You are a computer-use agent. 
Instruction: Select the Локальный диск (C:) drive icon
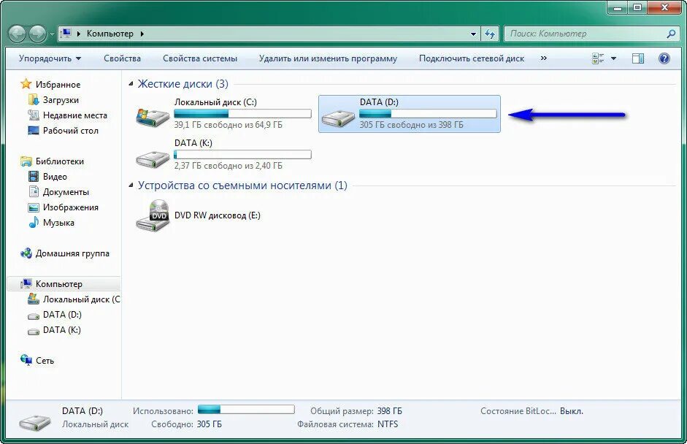click(x=152, y=117)
